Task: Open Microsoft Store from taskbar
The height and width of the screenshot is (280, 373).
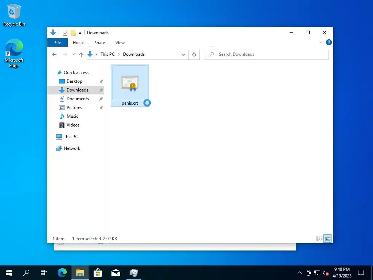Action: (x=98, y=273)
